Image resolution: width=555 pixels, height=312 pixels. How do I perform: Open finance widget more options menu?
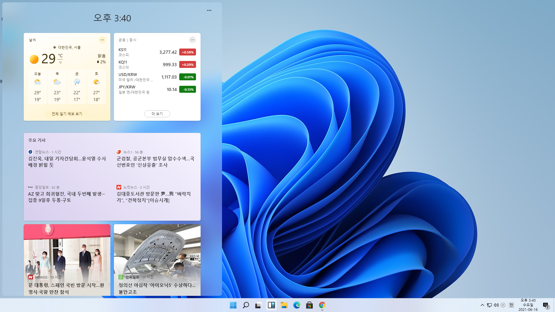[x=193, y=40]
